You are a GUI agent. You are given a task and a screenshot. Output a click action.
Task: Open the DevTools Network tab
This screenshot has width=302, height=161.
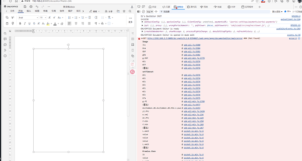204,7
